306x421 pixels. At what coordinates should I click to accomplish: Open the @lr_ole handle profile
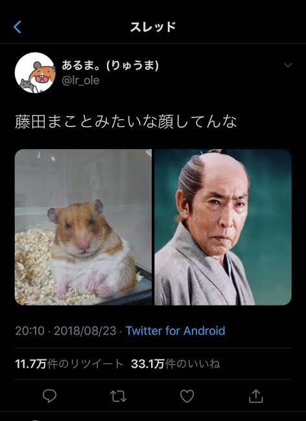[80, 80]
